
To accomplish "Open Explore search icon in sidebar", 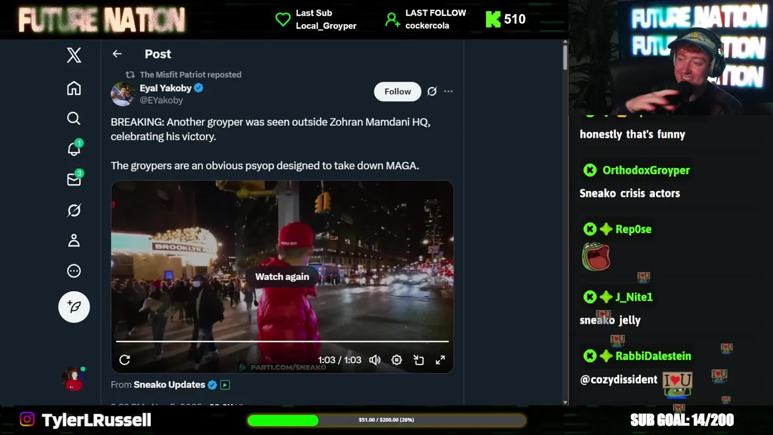I will coord(74,118).
